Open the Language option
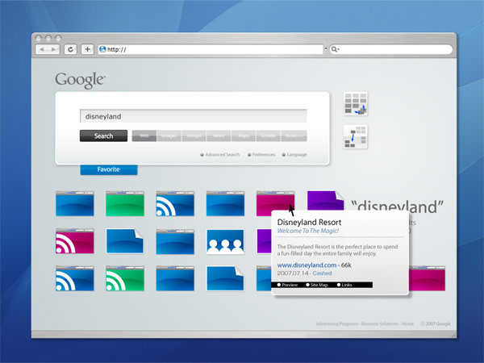This screenshot has width=484, height=363. pos(294,155)
